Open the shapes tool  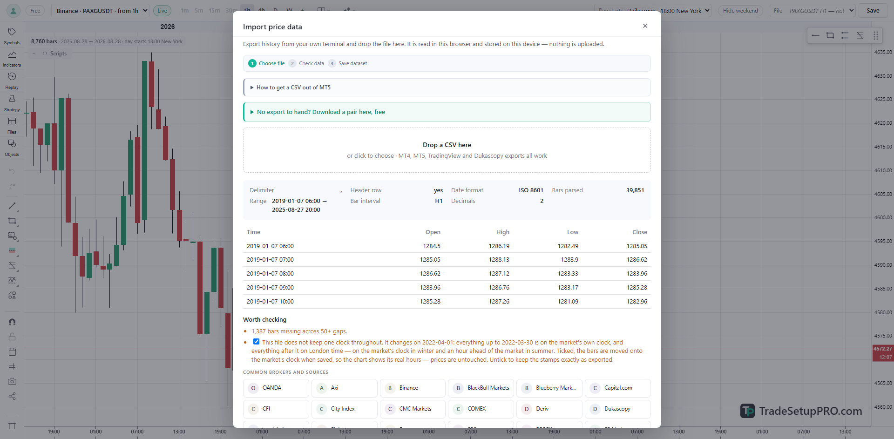(x=12, y=295)
